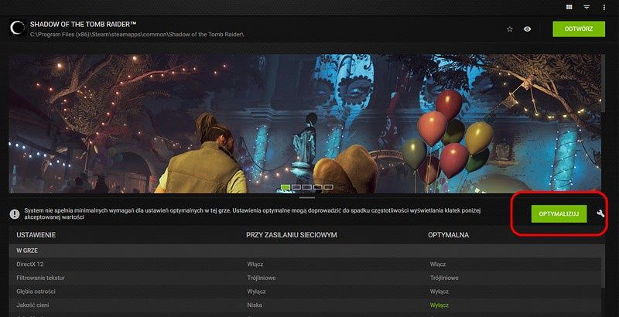The height and width of the screenshot is (317, 619).
Task: Click the game install path text
Action: 137,34
